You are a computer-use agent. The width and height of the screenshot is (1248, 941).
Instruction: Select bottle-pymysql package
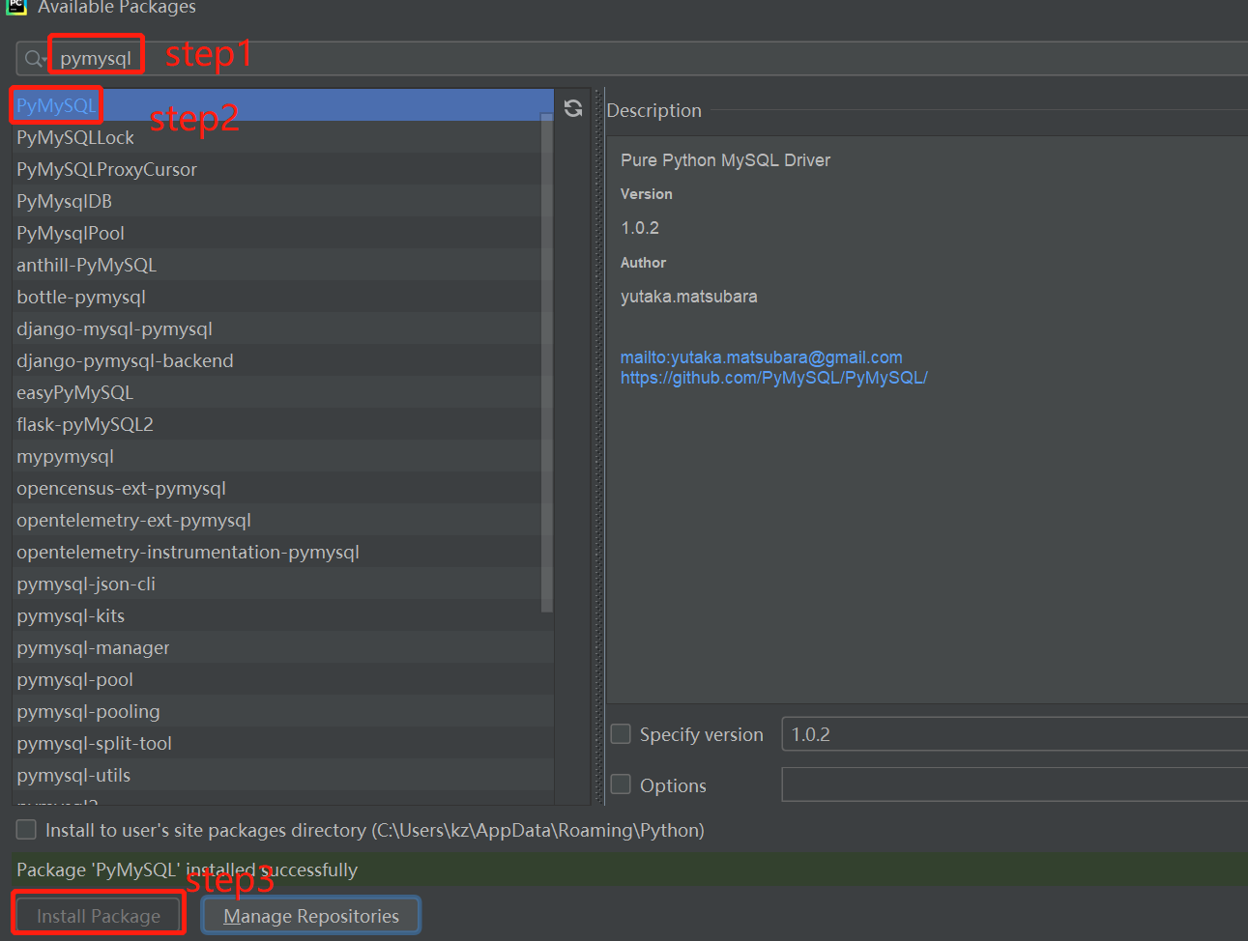click(x=282, y=297)
